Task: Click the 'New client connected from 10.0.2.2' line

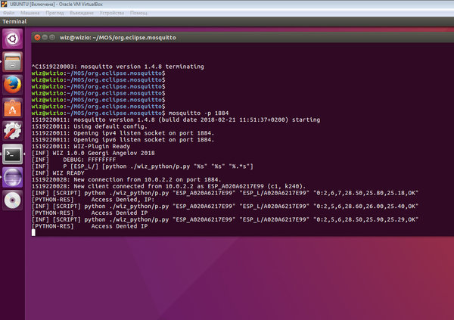Action: [x=169, y=186]
